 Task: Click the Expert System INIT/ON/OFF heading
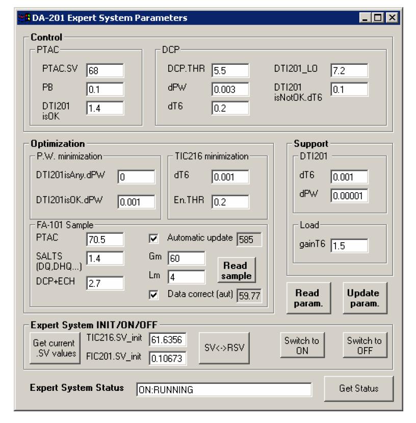(94, 325)
